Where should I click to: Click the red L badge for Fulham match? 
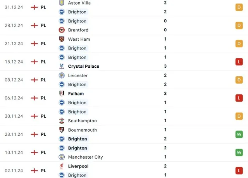(x=239, y=98)
